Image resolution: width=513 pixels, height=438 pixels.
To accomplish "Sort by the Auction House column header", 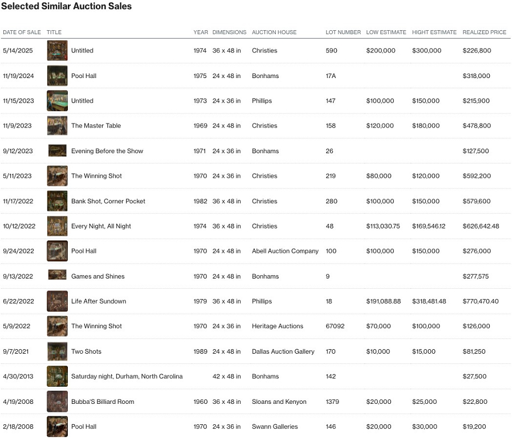I will [274, 32].
